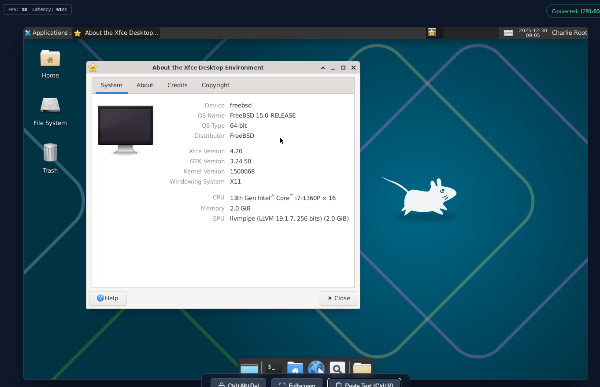600x387 pixels.
Task: Switch to the System tab
Action: pyautogui.click(x=111, y=85)
